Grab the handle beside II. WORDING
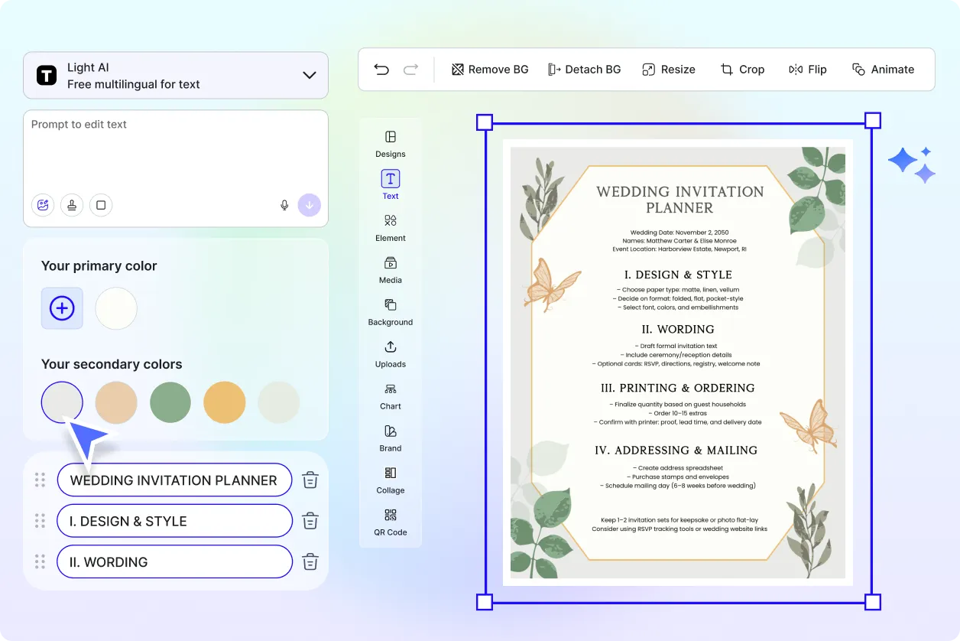 [40, 561]
